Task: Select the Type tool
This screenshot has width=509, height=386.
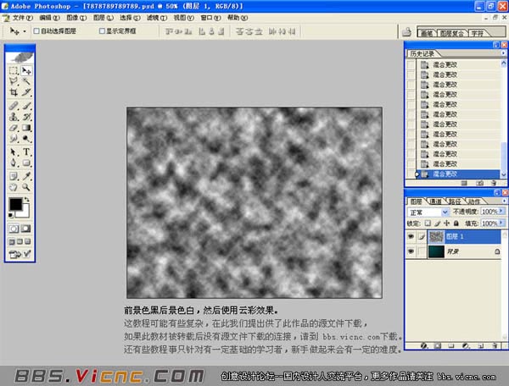Action: (x=26, y=152)
